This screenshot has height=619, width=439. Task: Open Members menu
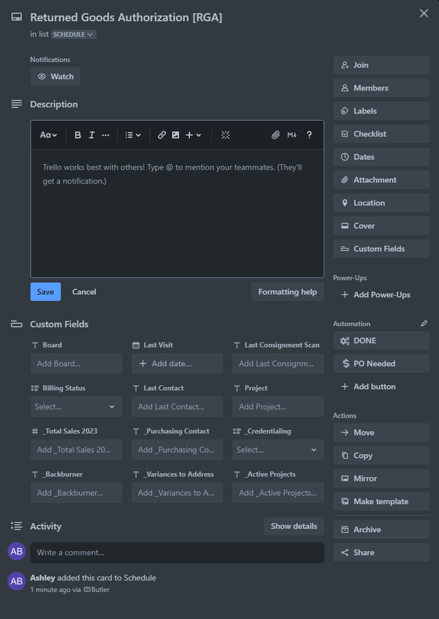coord(381,87)
